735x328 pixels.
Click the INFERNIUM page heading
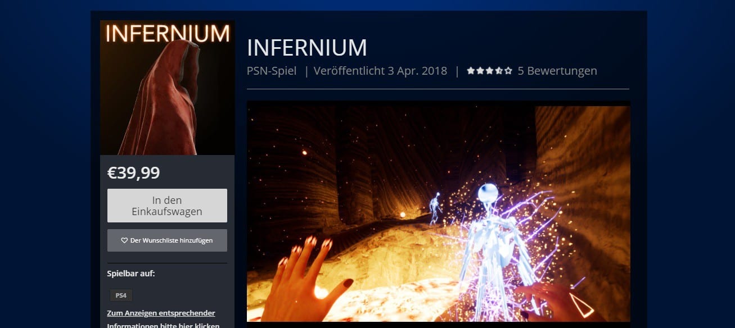(x=307, y=48)
